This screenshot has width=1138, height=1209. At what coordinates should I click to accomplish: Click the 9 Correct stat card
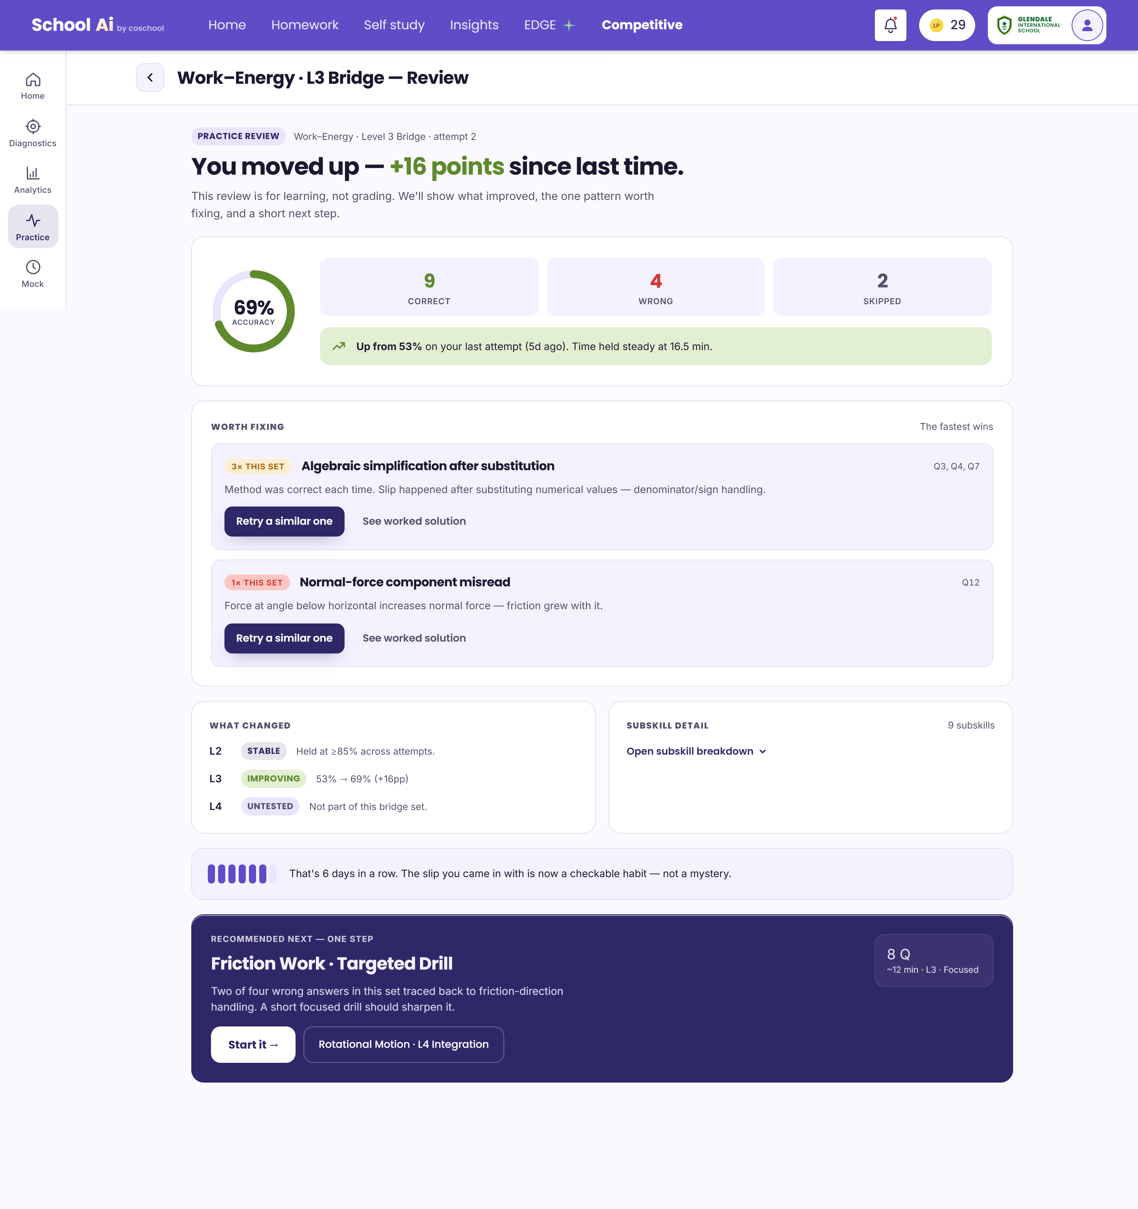[x=429, y=287]
